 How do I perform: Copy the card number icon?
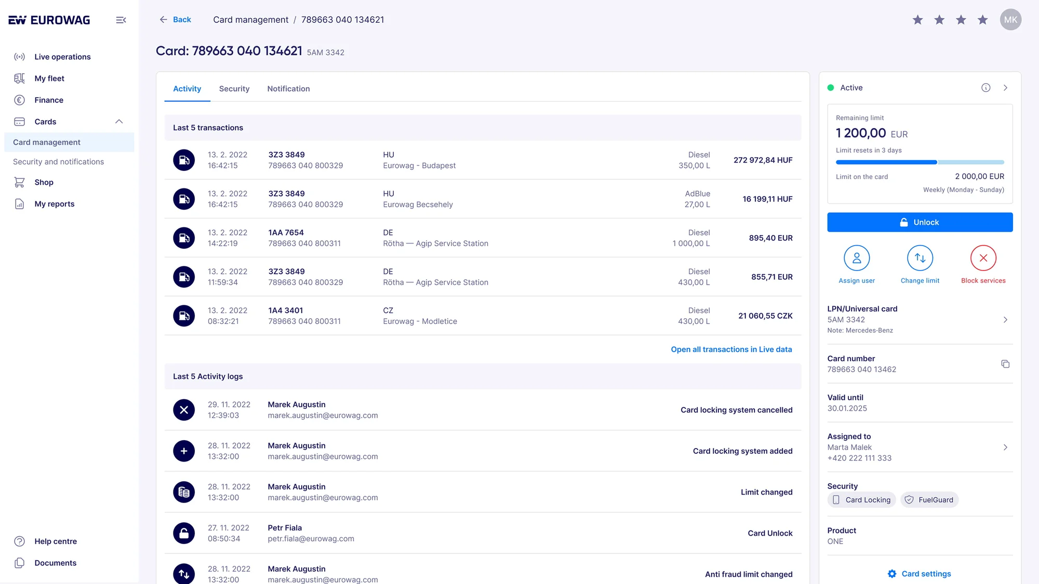pyautogui.click(x=1005, y=364)
